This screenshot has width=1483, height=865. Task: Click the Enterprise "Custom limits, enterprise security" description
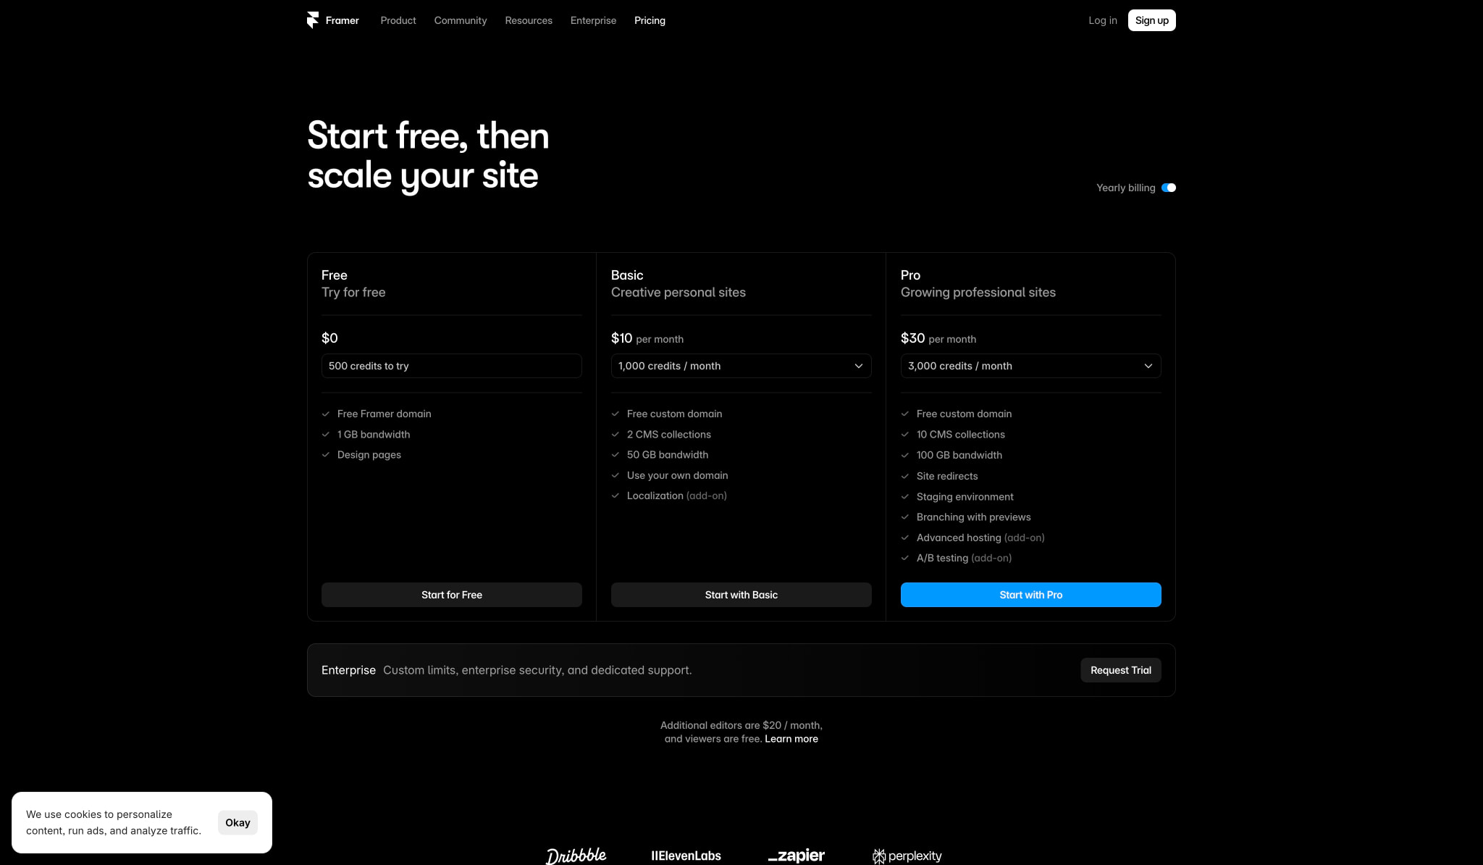pos(537,670)
